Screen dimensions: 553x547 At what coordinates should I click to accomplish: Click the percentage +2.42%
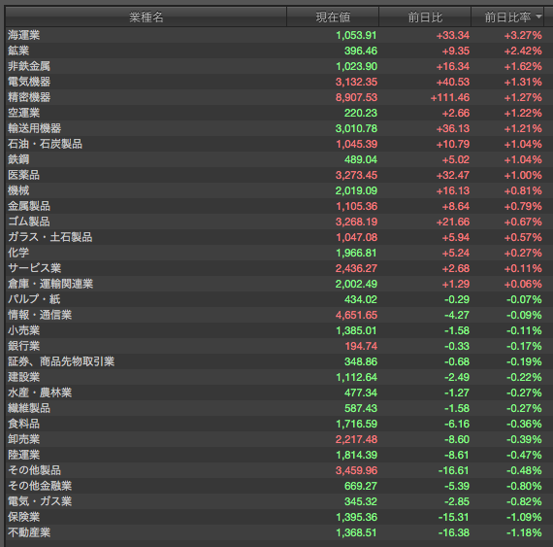tap(523, 51)
